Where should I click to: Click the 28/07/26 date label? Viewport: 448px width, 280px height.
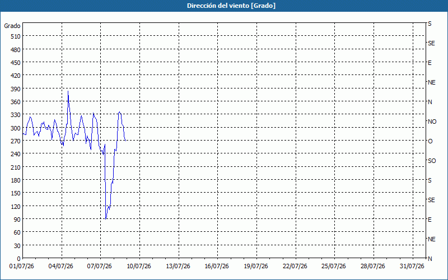coord(373,267)
